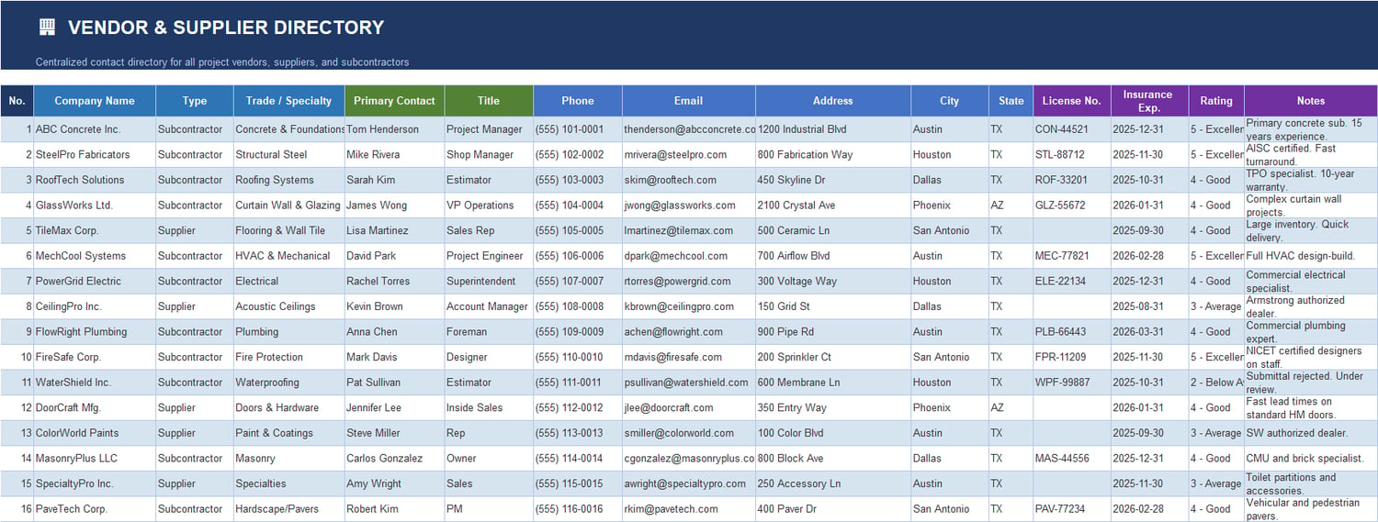This screenshot has width=1378, height=522.
Task: Click the License No. column header
Action: (1071, 101)
